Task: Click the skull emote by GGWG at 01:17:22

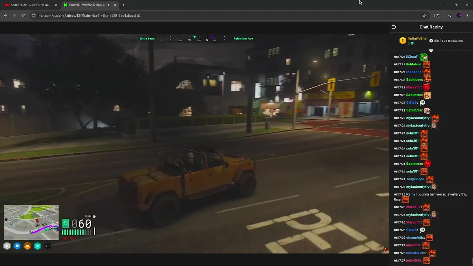Action: [422, 103]
